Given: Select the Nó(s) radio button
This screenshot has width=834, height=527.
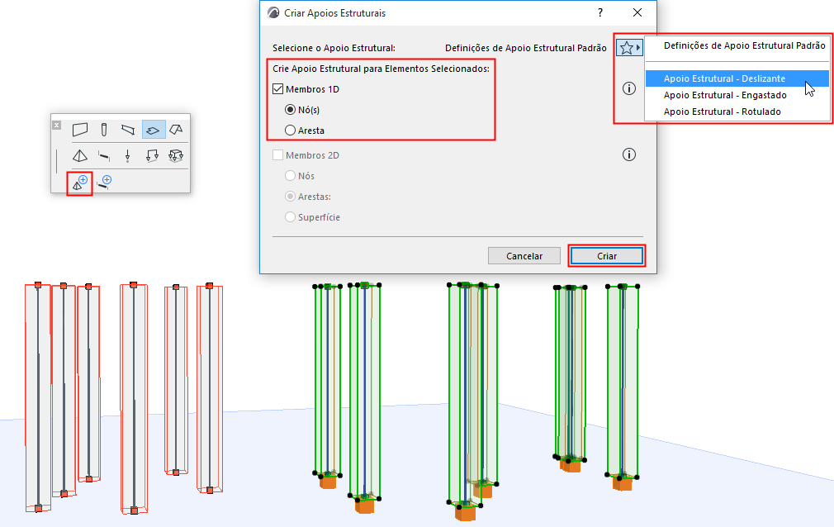Looking at the screenshot, I should [x=290, y=110].
